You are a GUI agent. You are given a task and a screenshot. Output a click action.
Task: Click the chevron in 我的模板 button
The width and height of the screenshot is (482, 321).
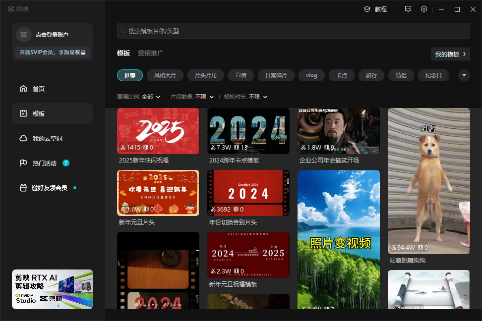pos(465,54)
